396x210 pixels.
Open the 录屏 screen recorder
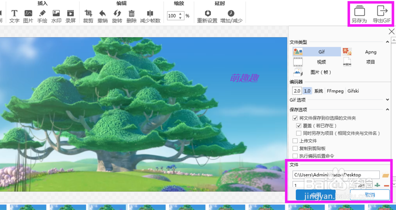point(70,16)
